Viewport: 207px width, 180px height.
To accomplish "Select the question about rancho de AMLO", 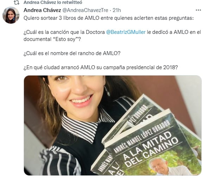I will click(72, 53).
